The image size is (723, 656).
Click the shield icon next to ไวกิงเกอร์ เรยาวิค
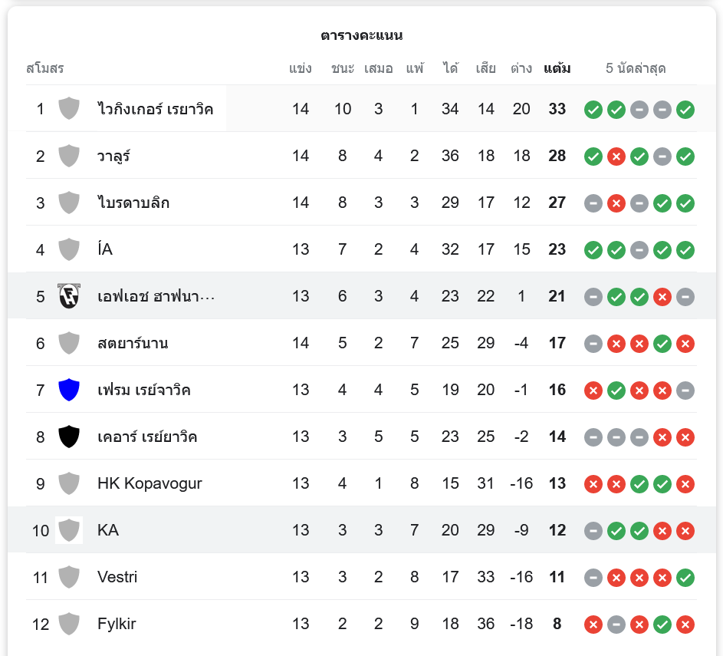69,109
